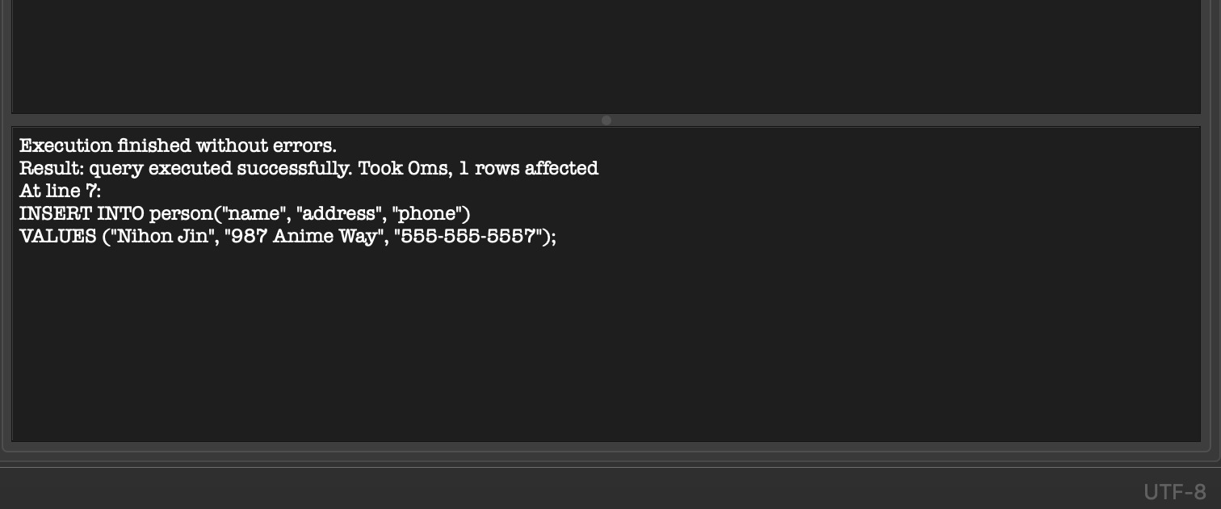Place cursor on "Nihon Jin" value text

(x=166, y=236)
